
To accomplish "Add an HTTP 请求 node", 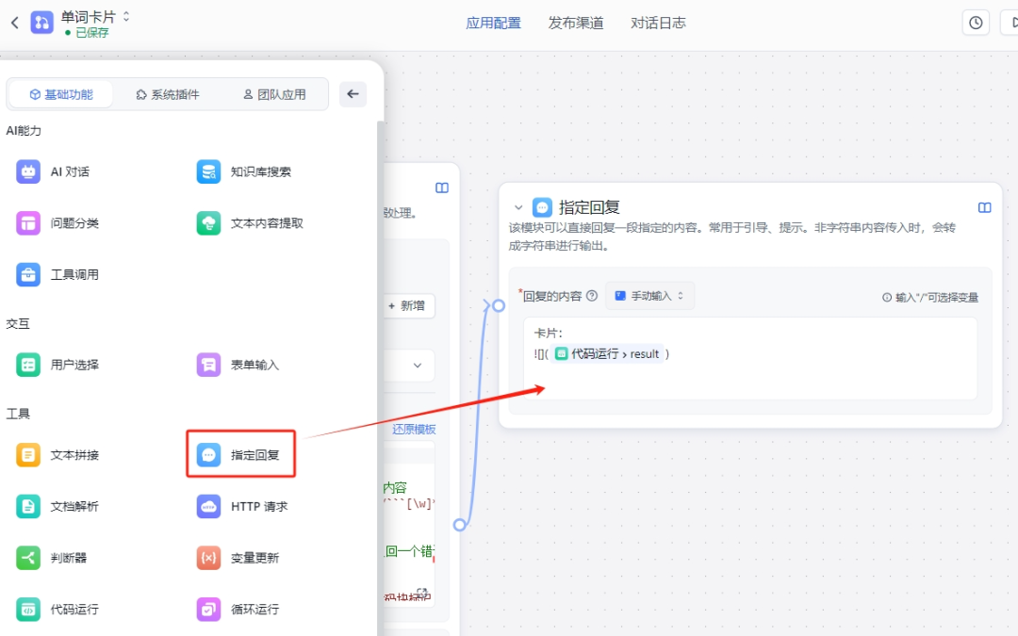I will tap(242, 506).
